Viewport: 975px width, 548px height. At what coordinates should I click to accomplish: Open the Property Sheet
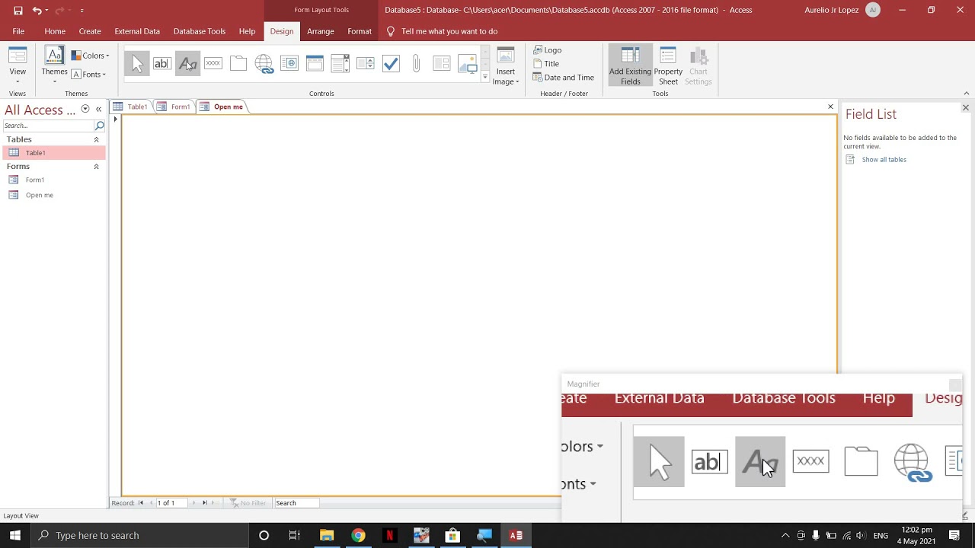tap(668, 66)
